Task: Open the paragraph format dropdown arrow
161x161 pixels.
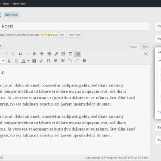Action: pyautogui.click(x=3, y=61)
